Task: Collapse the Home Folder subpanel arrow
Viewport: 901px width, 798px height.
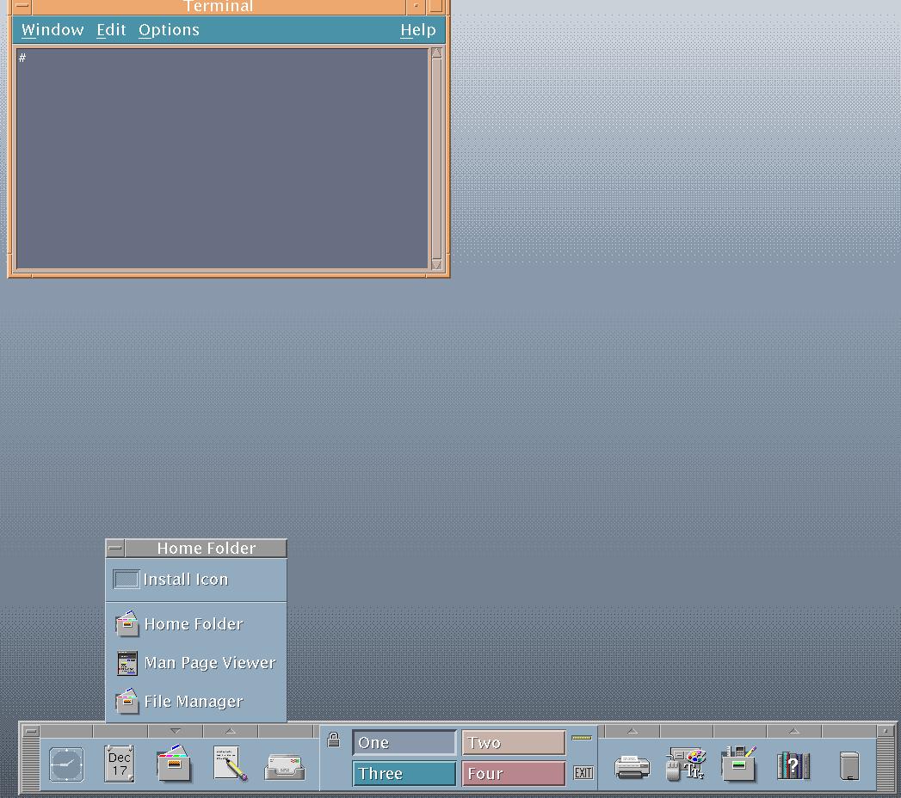Action: [x=175, y=731]
